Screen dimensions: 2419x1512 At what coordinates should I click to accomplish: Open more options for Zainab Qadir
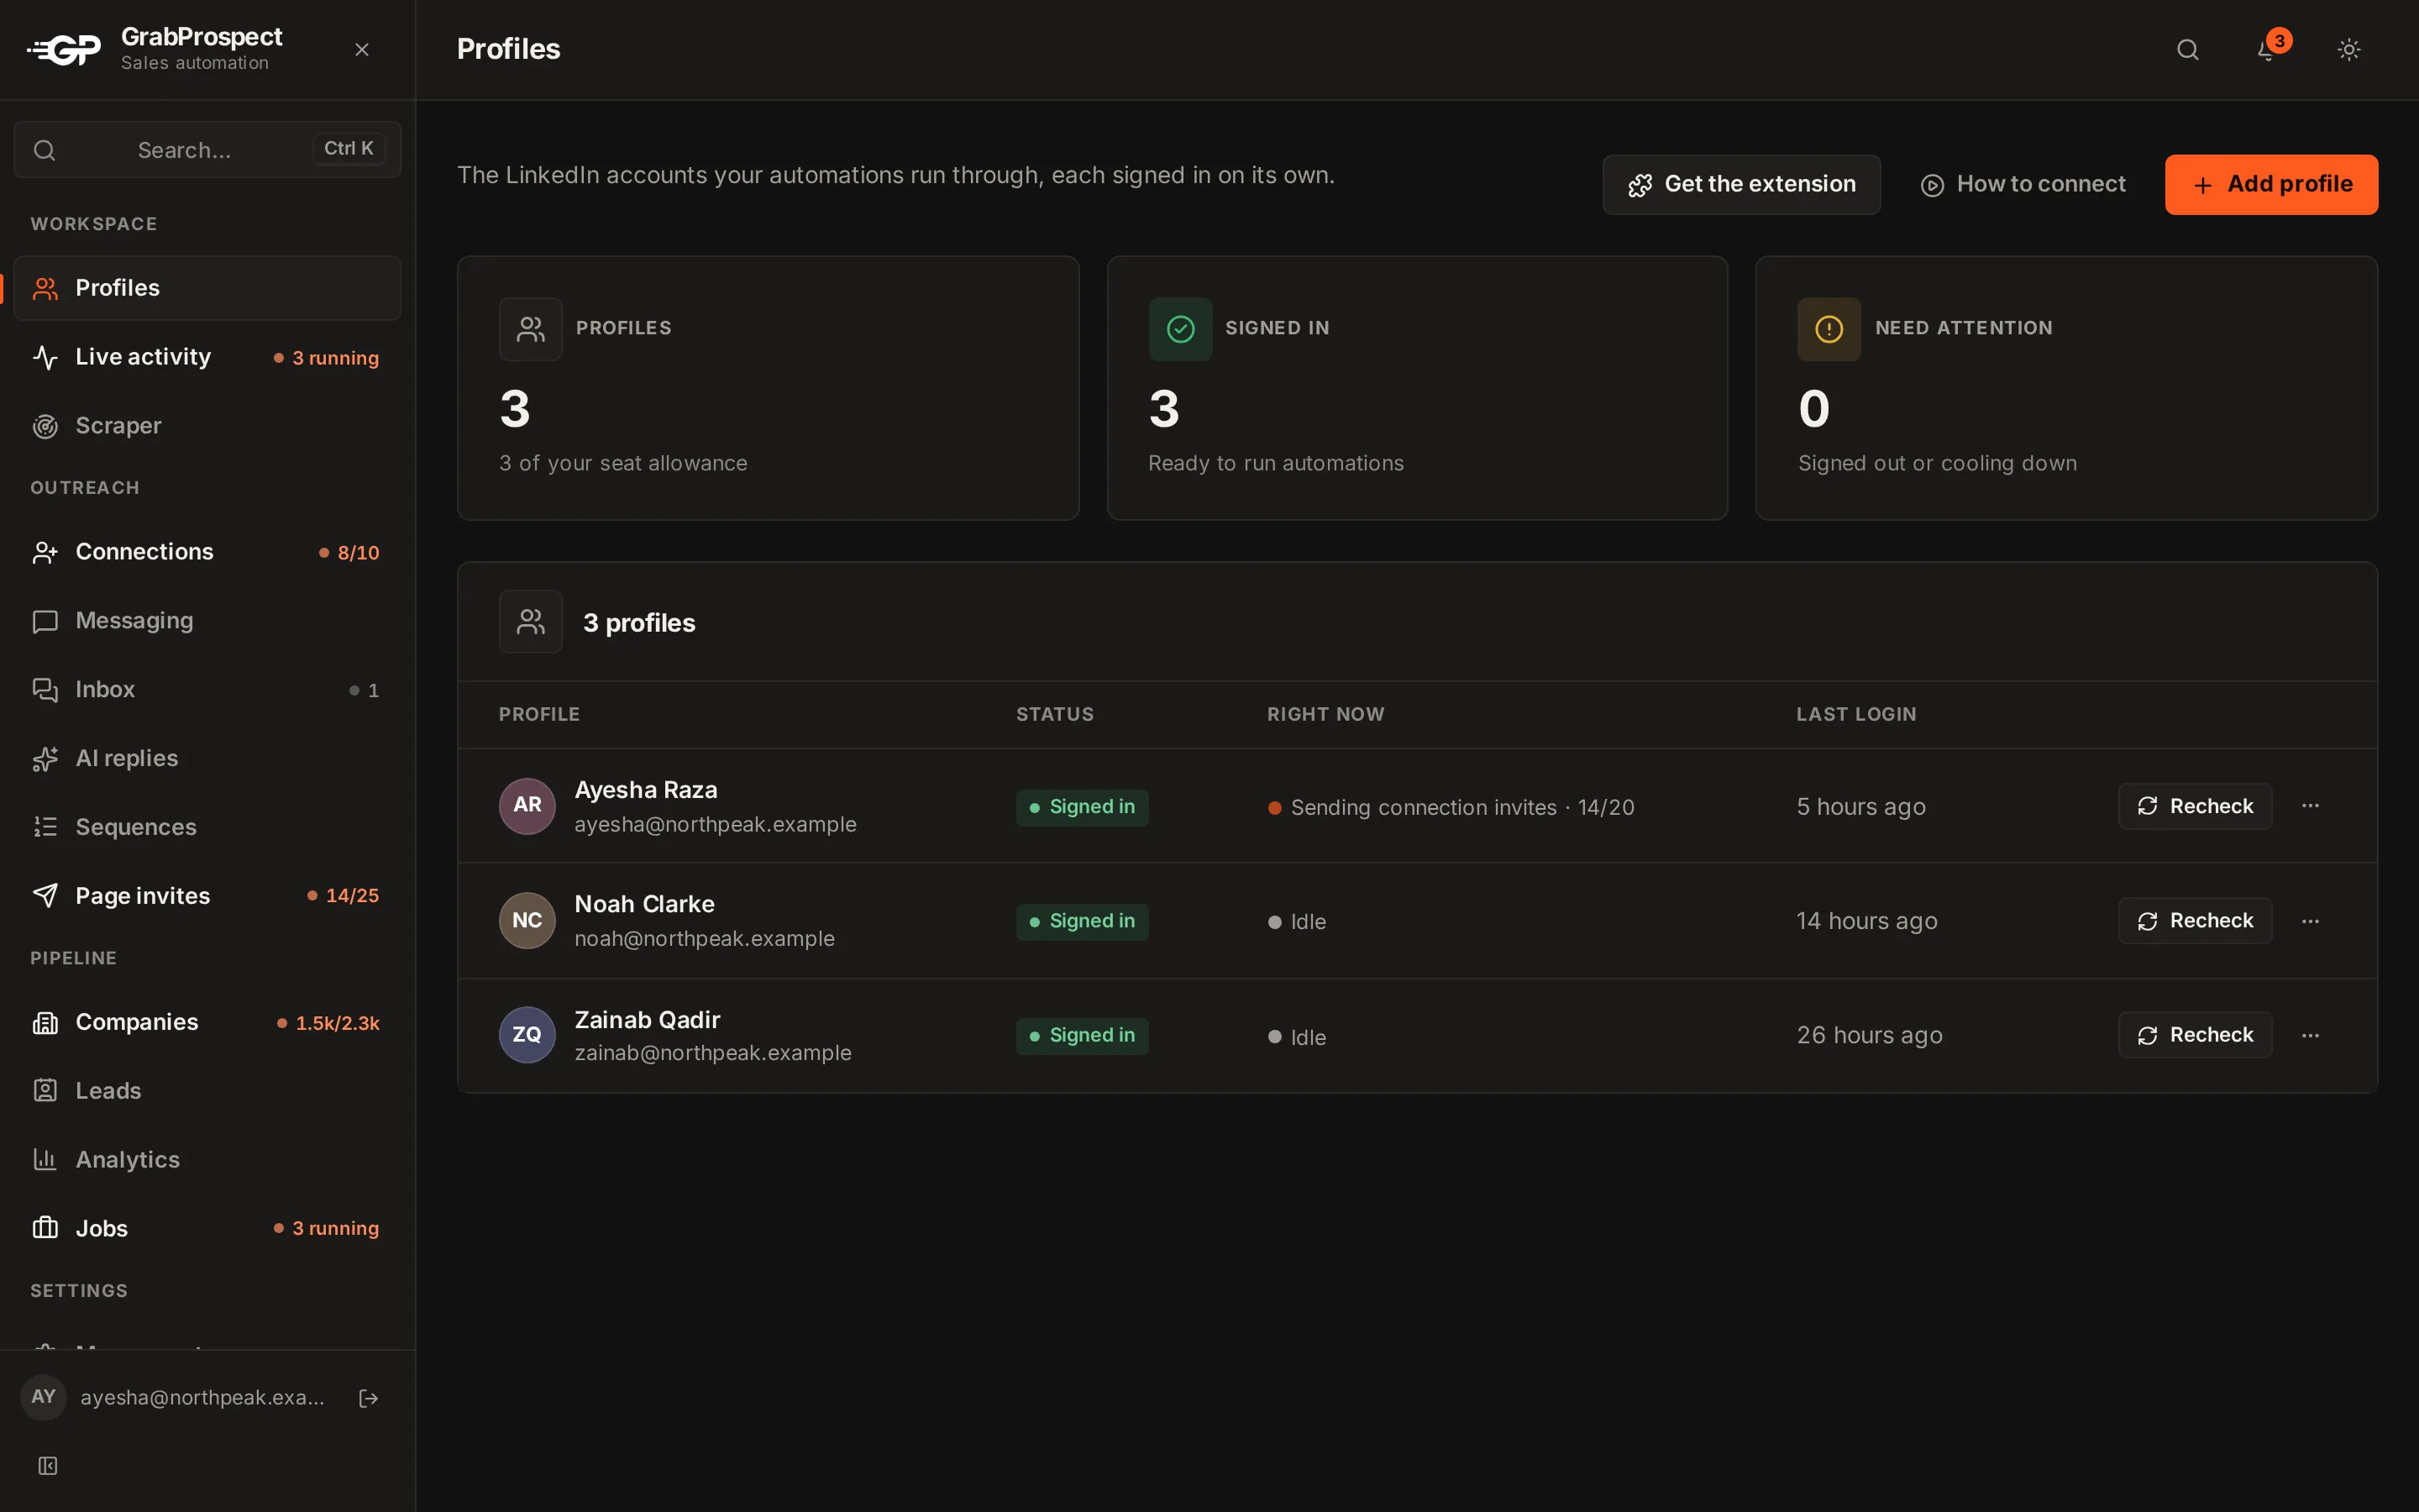point(2310,1035)
